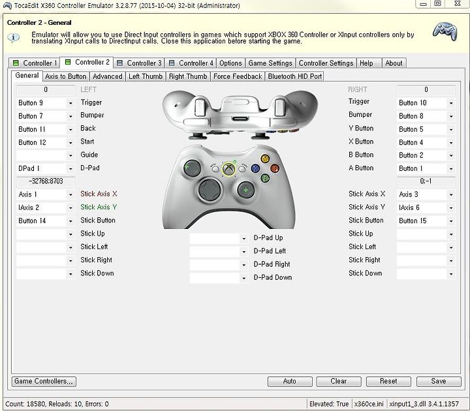Expand the Y Button dropdown showing Button 5
The width and height of the screenshot is (470, 411).
(x=426, y=129)
